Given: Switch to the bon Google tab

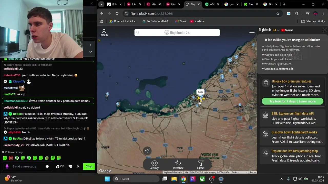Looking at the screenshot, I should click(x=231, y=4).
